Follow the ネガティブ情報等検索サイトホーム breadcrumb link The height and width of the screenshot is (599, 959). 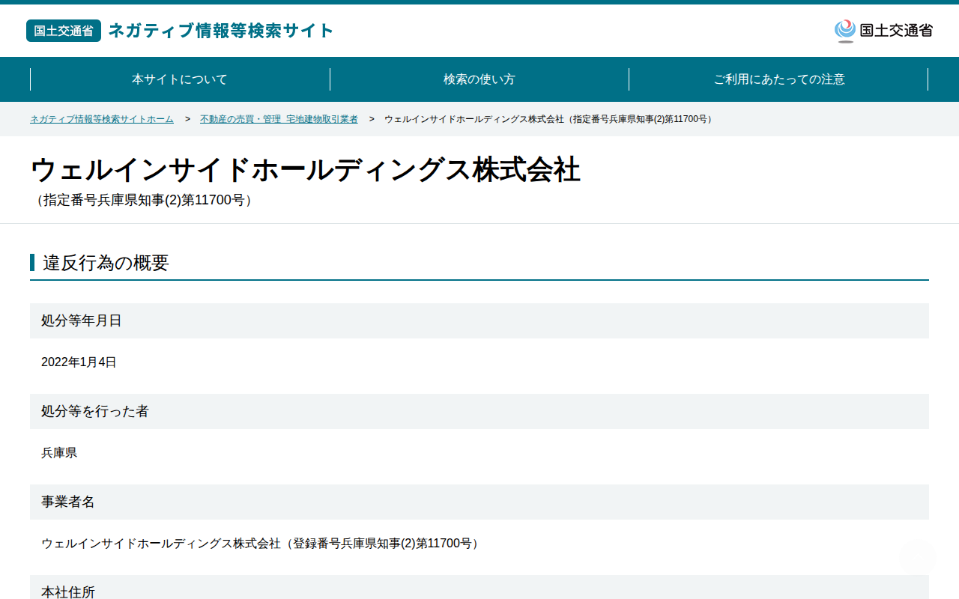point(102,119)
